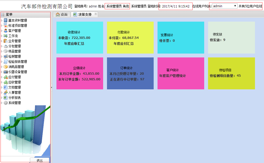The height and width of the screenshot is (163, 264).
Task: Click the 发票统计 cyan tile
Action: click(181, 38)
